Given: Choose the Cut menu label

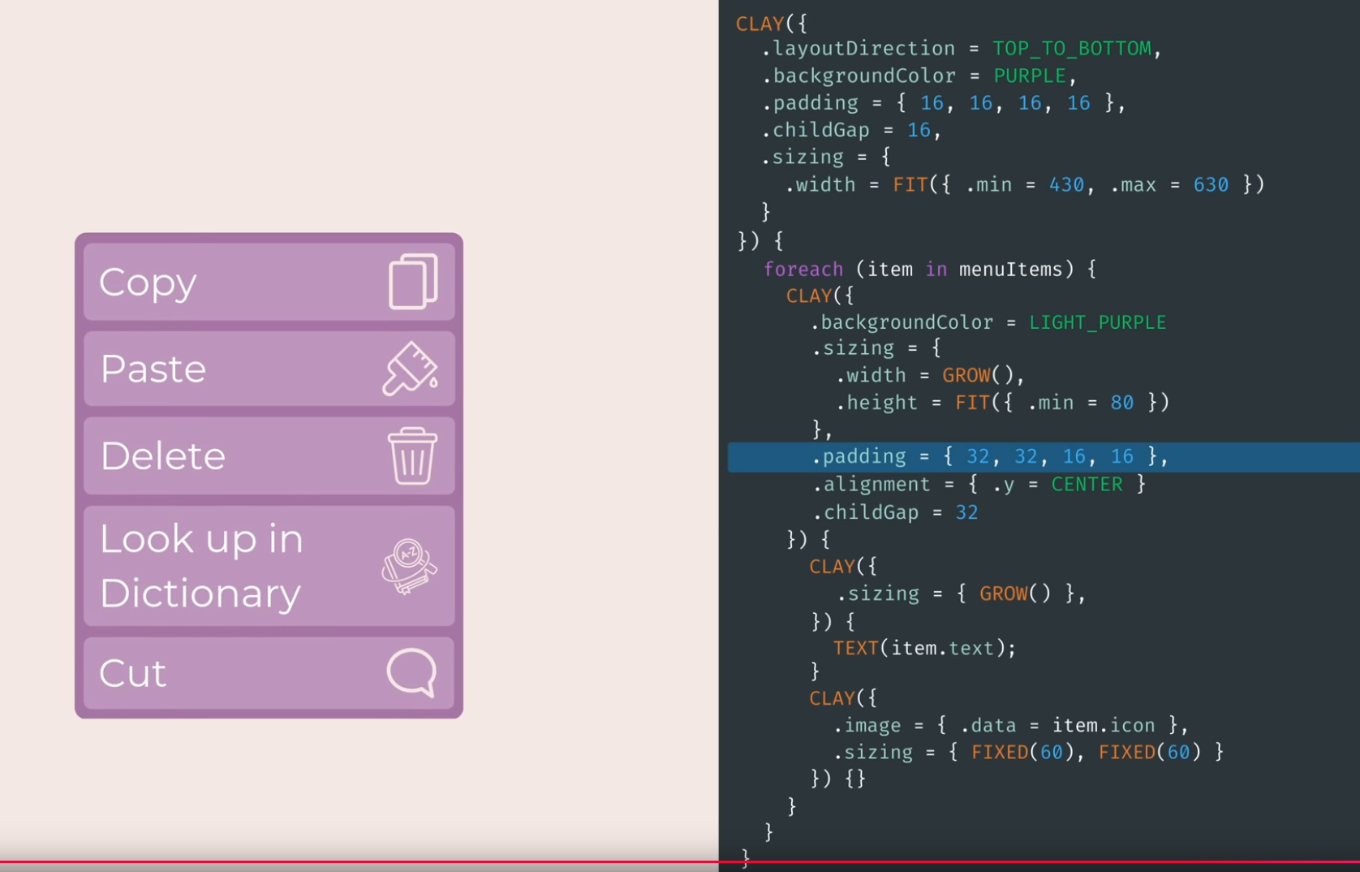Looking at the screenshot, I should 133,673.
